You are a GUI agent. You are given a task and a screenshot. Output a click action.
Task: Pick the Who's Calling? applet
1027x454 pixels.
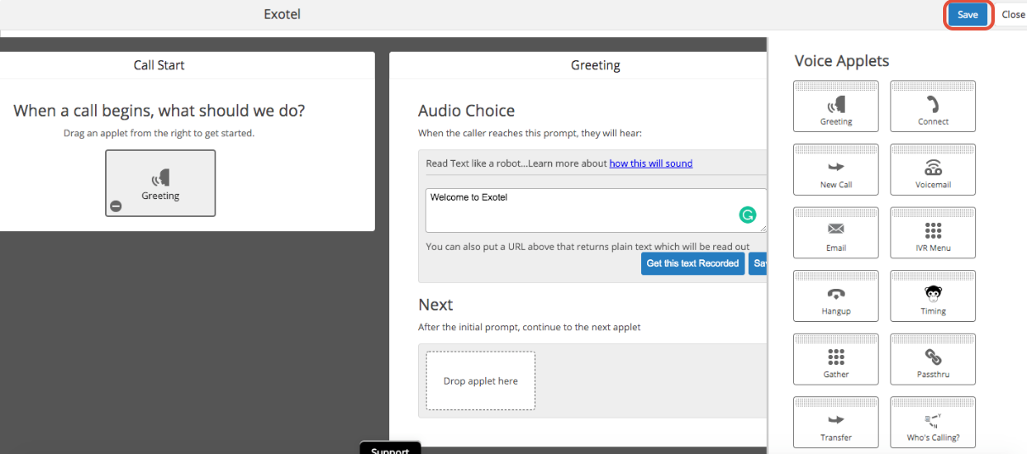point(933,422)
